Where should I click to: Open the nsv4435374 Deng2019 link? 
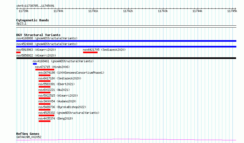pyautogui.click(x=56, y=118)
